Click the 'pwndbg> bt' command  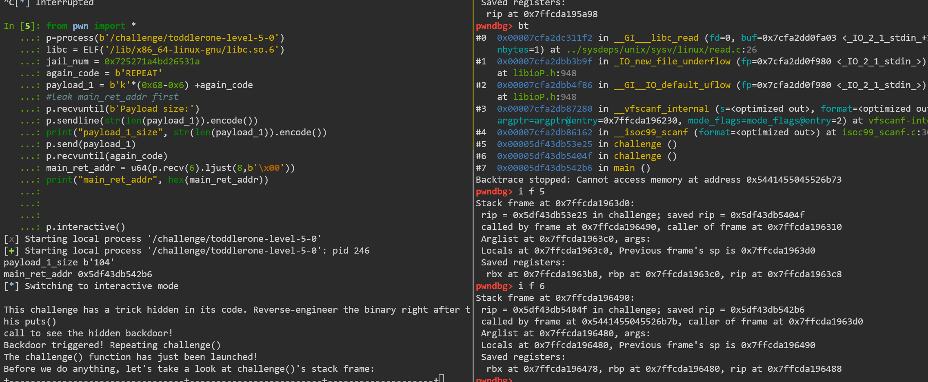click(x=502, y=26)
